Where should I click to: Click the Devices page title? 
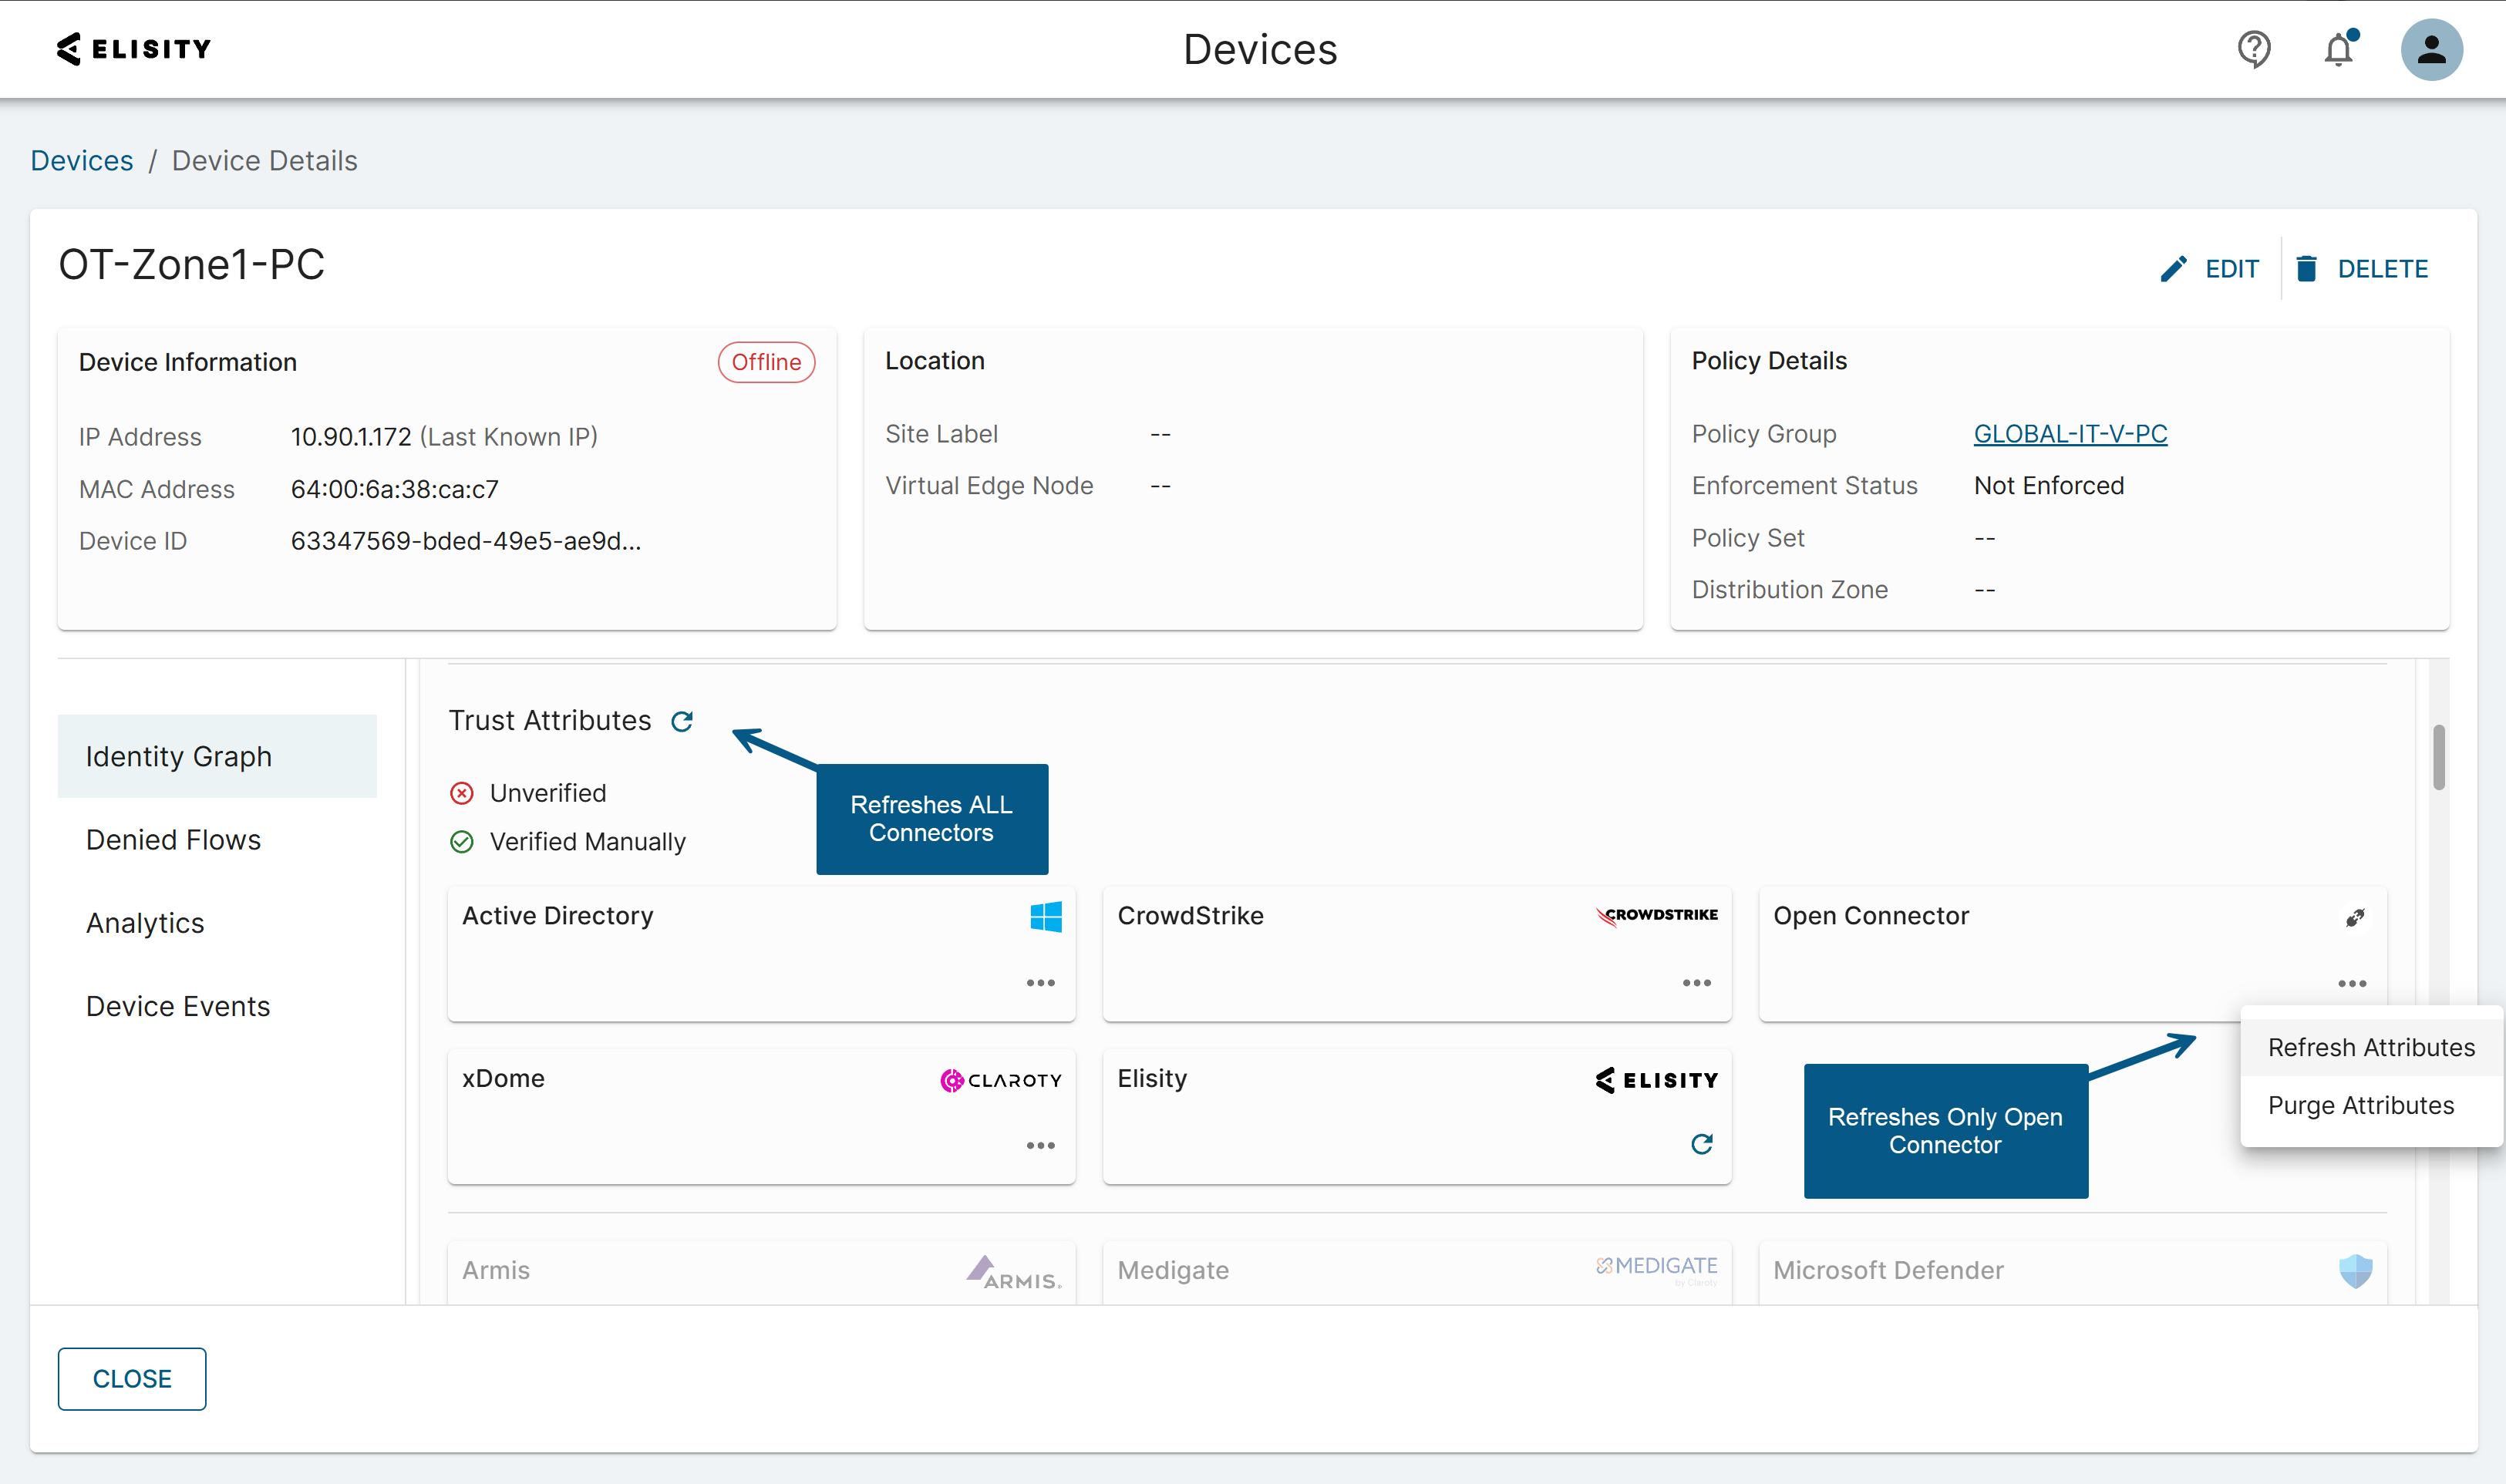click(1260, 49)
